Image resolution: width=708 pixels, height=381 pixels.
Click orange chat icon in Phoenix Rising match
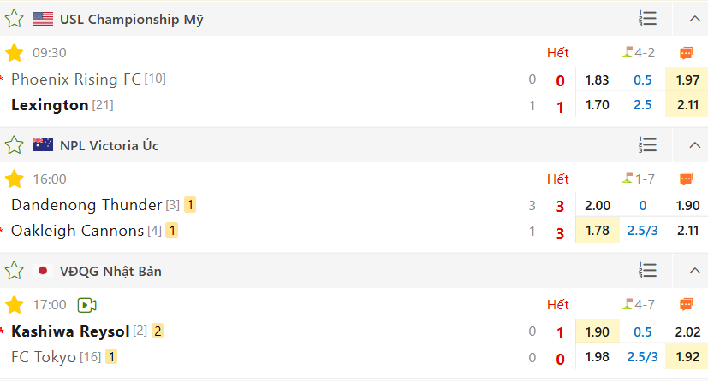[686, 53]
